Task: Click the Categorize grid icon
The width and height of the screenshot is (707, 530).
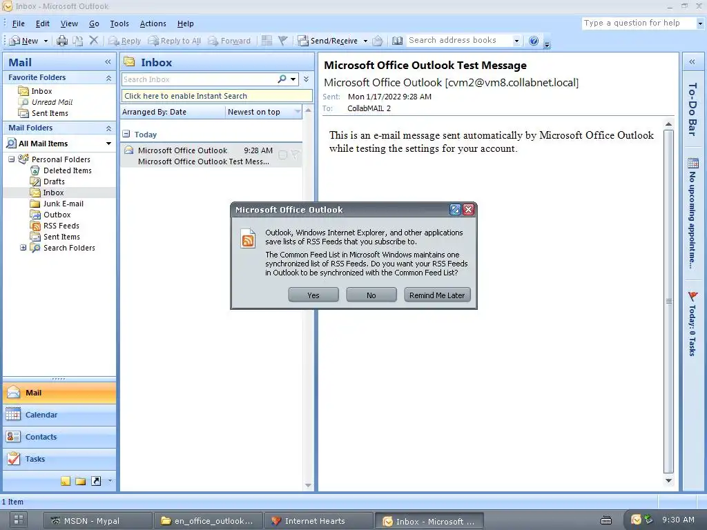Action: click(x=267, y=41)
